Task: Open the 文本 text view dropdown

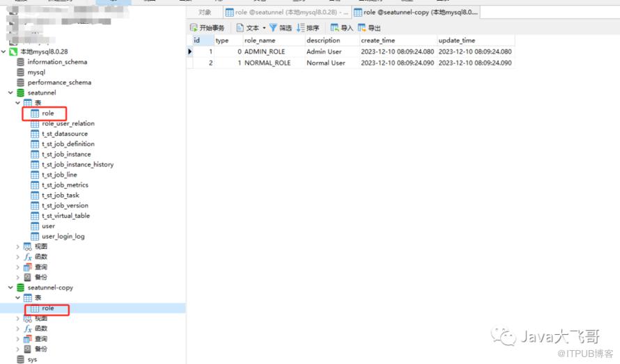Action: [x=251, y=28]
